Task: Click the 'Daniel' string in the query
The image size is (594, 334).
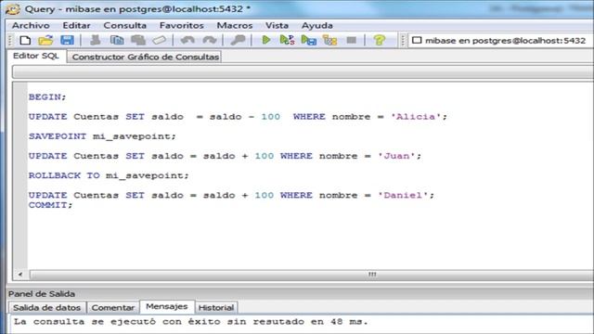Action: point(403,196)
